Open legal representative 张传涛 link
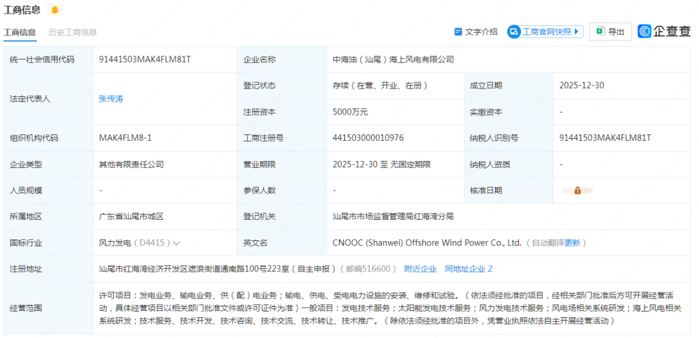The image size is (699, 338). [x=111, y=99]
